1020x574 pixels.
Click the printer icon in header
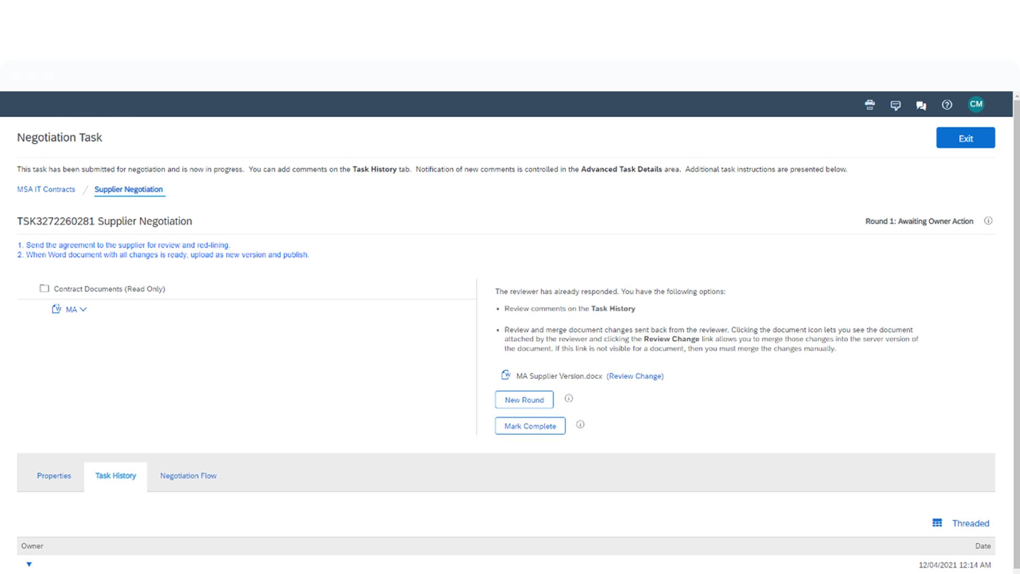point(870,105)
